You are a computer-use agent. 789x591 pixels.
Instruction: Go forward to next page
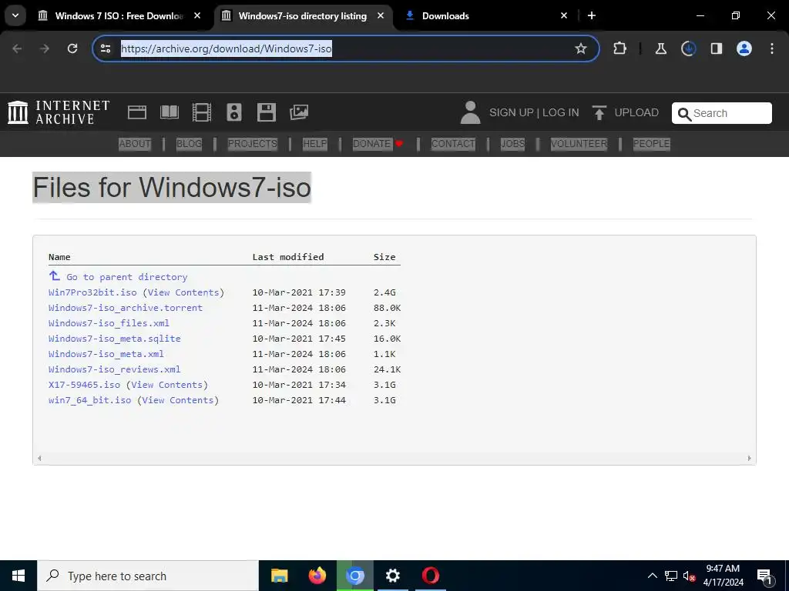pos(45,48)
